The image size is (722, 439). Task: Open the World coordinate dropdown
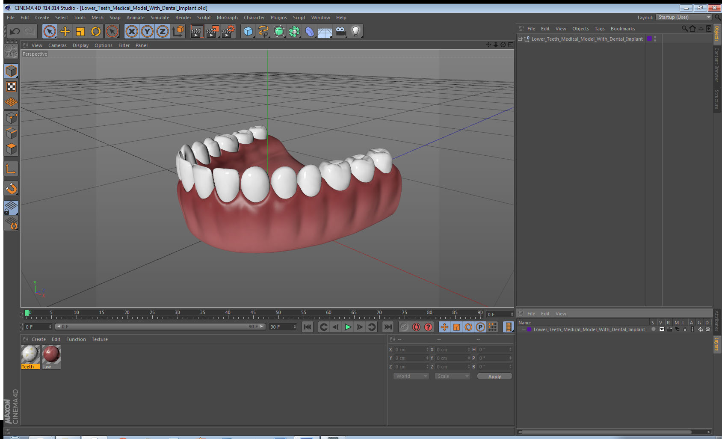pyautogui.click(x=411, y=376)
